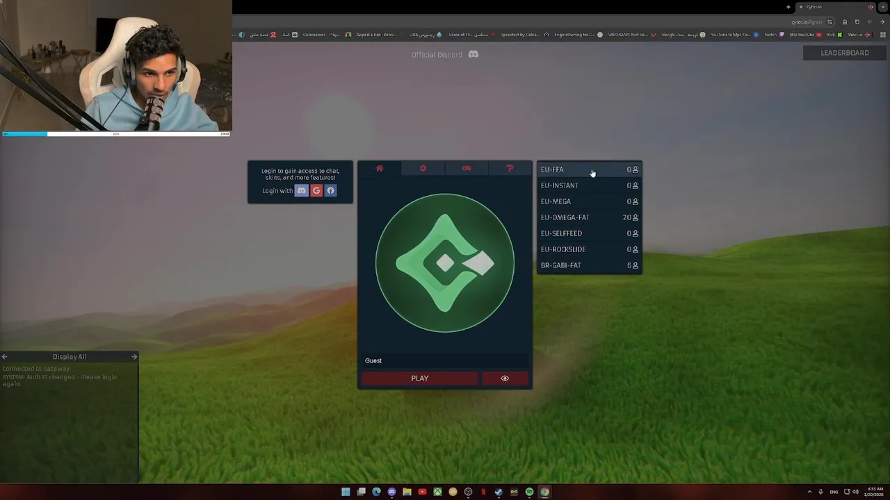Select the EU-FFA server
The height and width of the screenshot is (500, 890).
589,169
